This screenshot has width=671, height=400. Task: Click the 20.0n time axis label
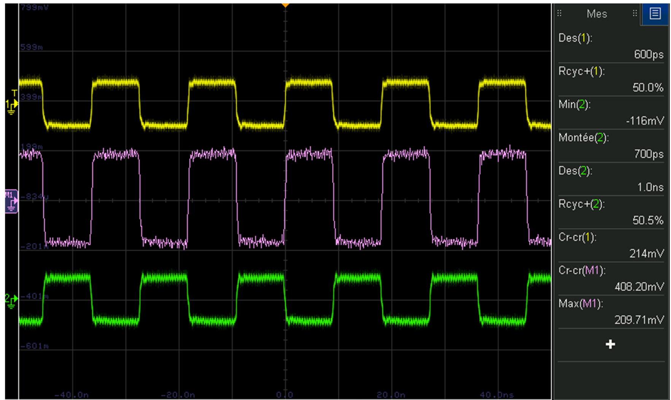point(391,395)
